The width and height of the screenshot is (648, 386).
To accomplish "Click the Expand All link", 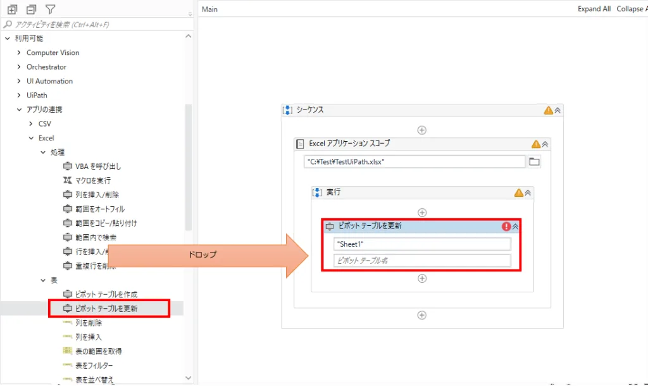I will [x=594, y=9].
